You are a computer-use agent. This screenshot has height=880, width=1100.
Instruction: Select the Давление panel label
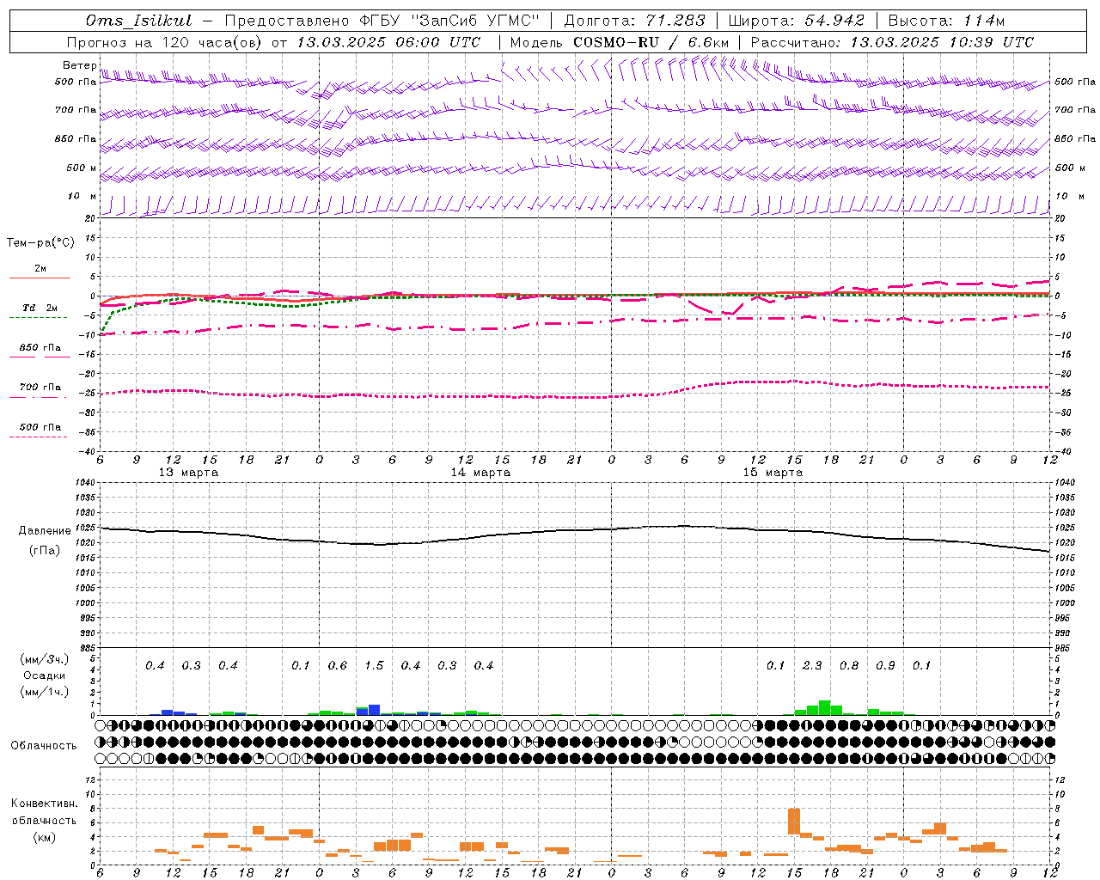(x=45, y=531)
